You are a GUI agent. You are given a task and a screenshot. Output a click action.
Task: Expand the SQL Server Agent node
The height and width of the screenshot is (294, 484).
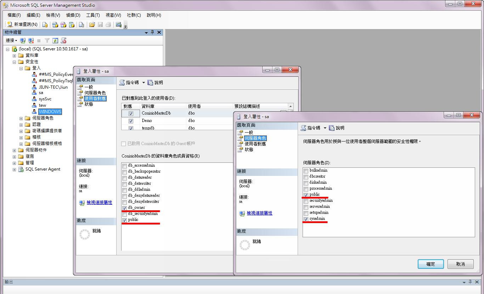point(15,170)
